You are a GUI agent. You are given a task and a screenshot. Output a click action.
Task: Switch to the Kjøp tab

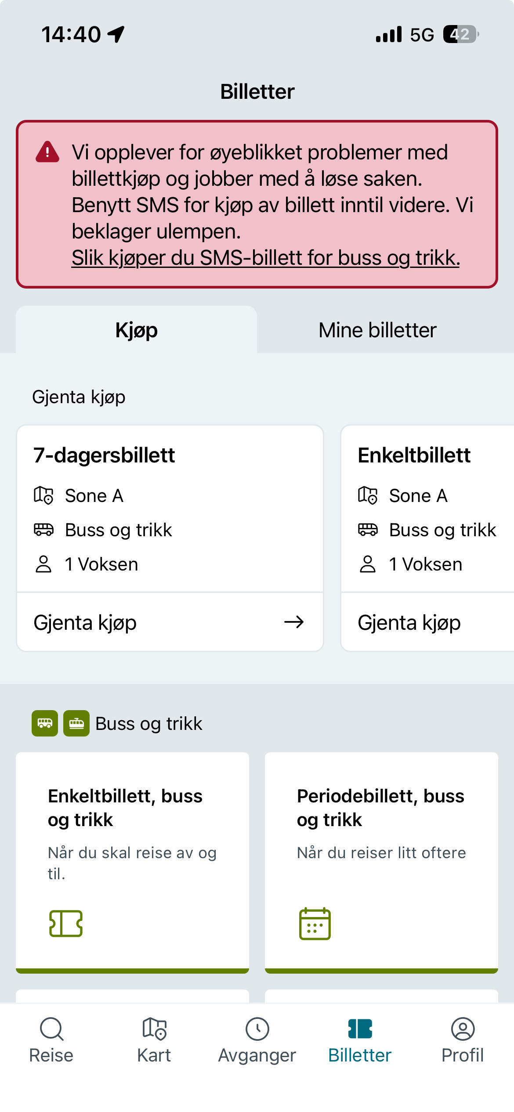tap(136, 330)
